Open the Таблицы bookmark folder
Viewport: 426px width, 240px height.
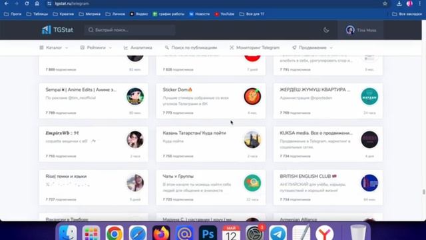click(37, 14)
